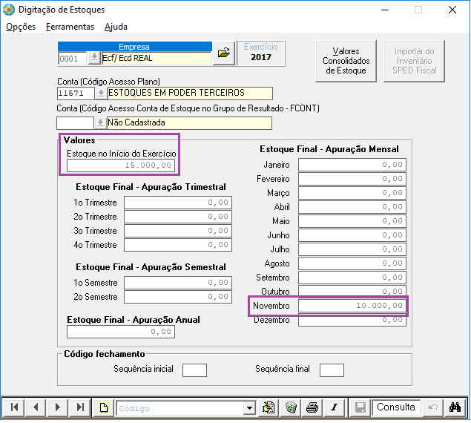471x423 pixels.
Task: Click the Dezembro value field
Action: pyautogui.click(x=352, y=321)
